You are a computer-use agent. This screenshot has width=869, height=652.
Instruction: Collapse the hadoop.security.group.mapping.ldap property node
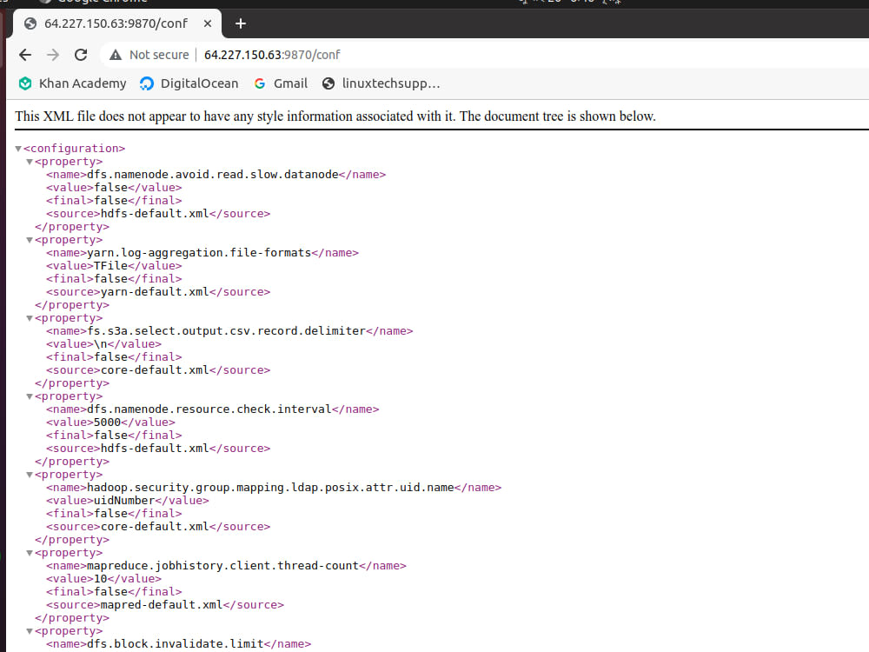point(30,475)
